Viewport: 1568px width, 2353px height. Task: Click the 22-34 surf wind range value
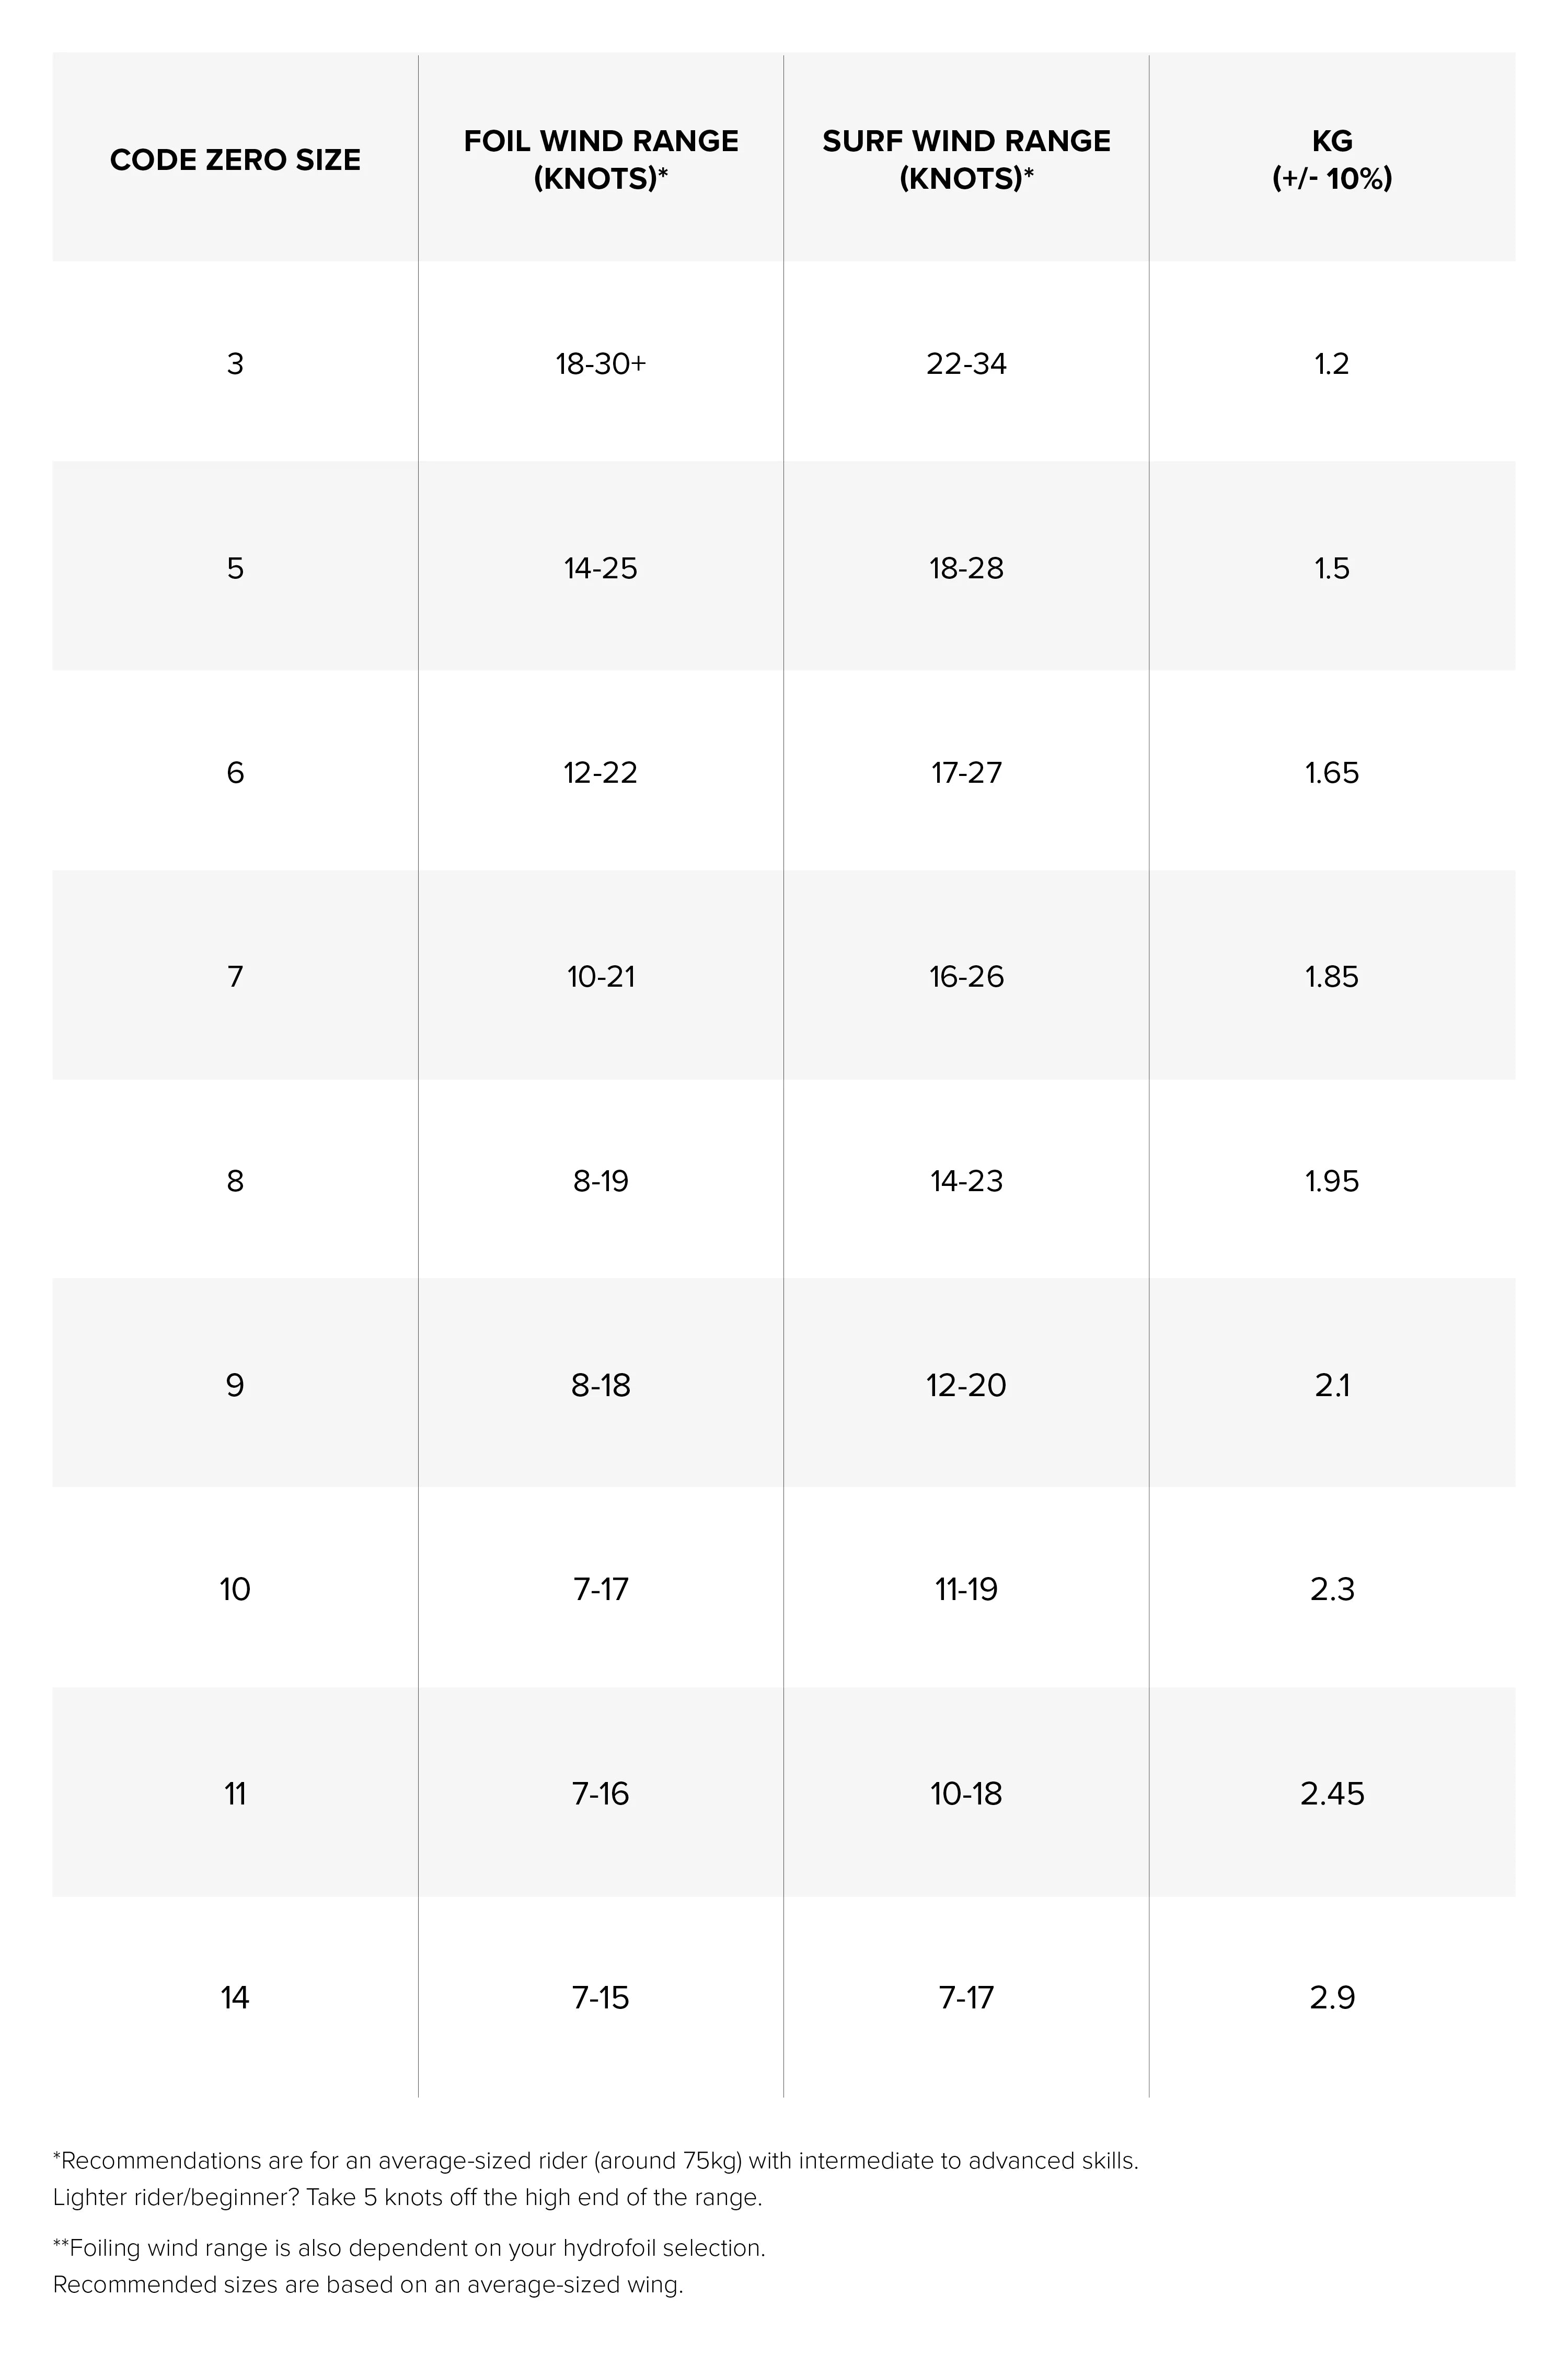click(966, 363)
